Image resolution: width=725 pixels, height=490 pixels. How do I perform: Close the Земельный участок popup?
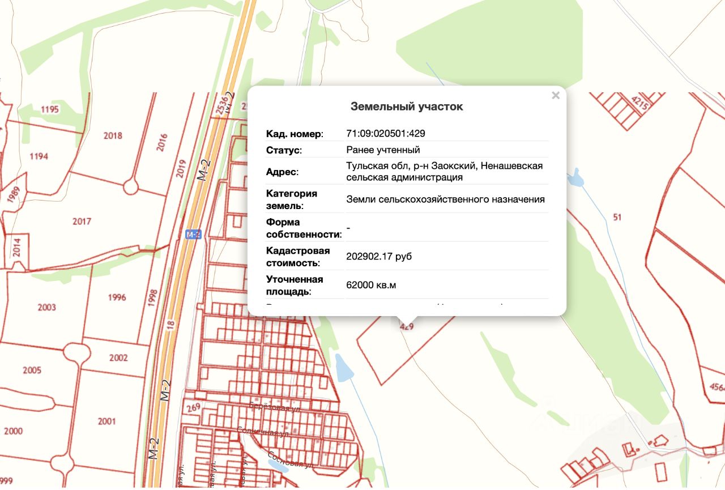click(556, 96)
